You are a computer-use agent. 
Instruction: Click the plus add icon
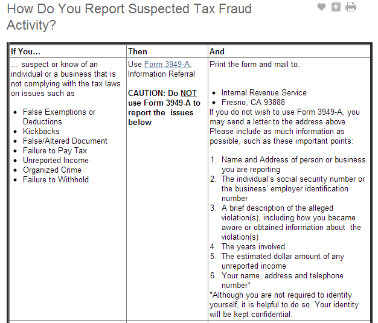pyautogui.click(x=336, y=7)
